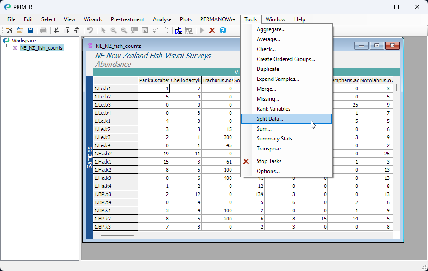428x271 pixels.
Task: Paste data using the toolbar paste icon
Action: click(77, 30)
